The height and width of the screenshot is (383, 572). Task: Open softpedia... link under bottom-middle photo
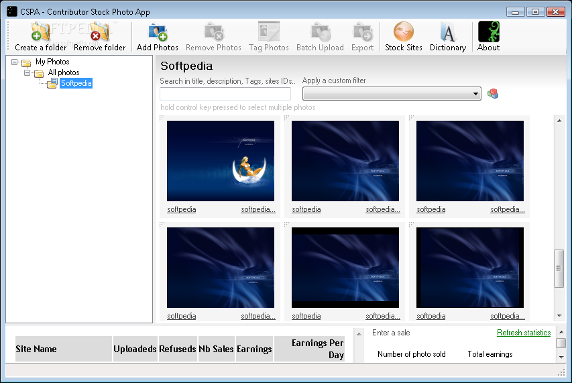pyautogui.click(x=383, y=316)
